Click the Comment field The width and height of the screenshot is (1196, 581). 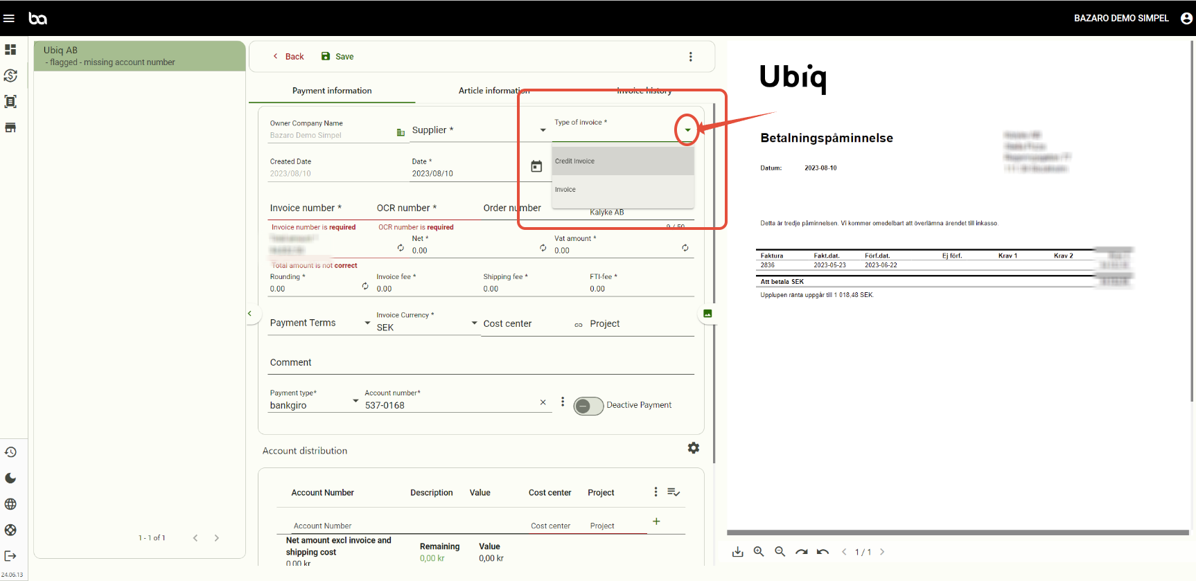(x=481, y=363)
